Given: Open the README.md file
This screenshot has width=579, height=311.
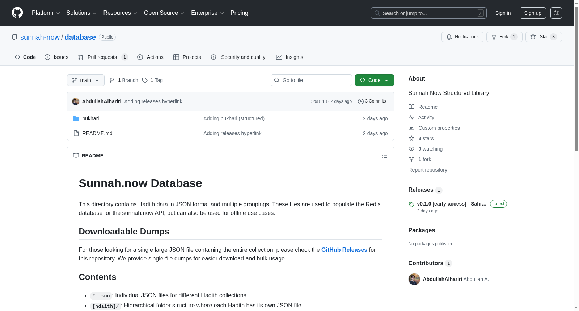Looking at the screenshot, I should pyautogui.click(x=97, y=133).
